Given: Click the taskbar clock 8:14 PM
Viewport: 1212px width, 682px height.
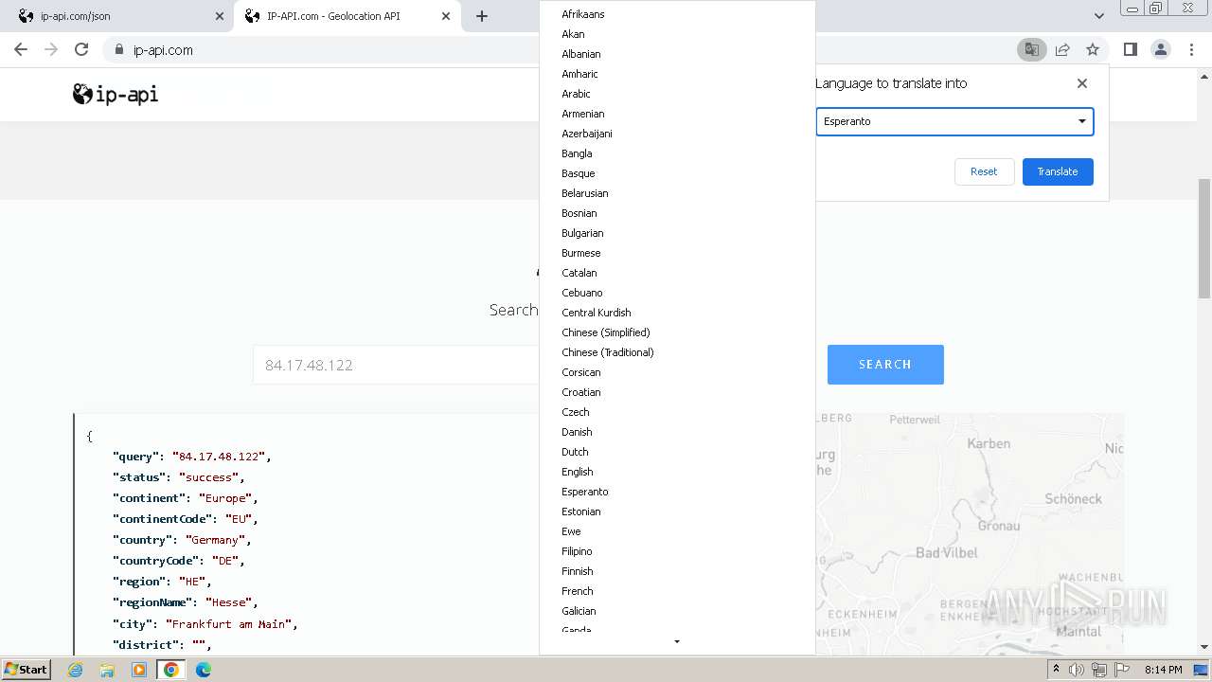Looking at the screenshot, I should [x=1163, y=670].
